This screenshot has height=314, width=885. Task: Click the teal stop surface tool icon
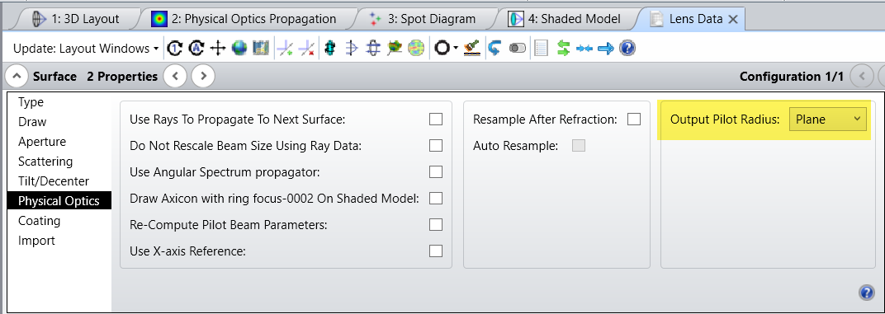[x=330, y=49]
